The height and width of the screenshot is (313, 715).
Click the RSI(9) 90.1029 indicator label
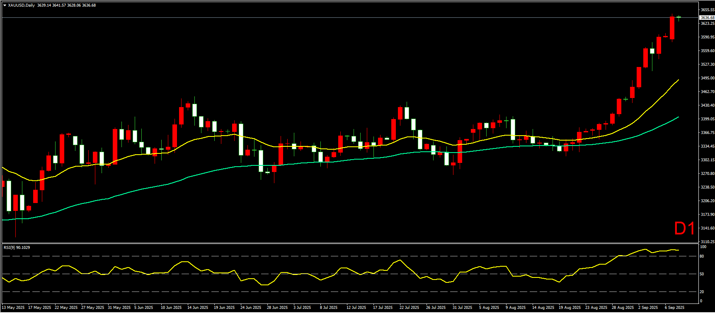point(17,247)
